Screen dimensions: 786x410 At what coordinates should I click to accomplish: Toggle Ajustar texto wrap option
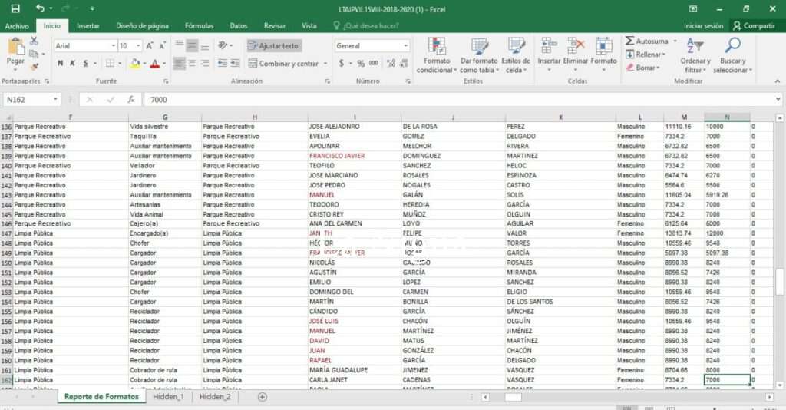(x=273, y=46)
